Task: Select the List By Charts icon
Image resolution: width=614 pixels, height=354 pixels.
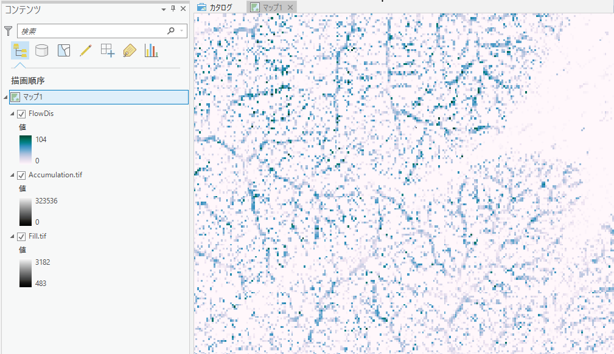Action: pos(151,50)
